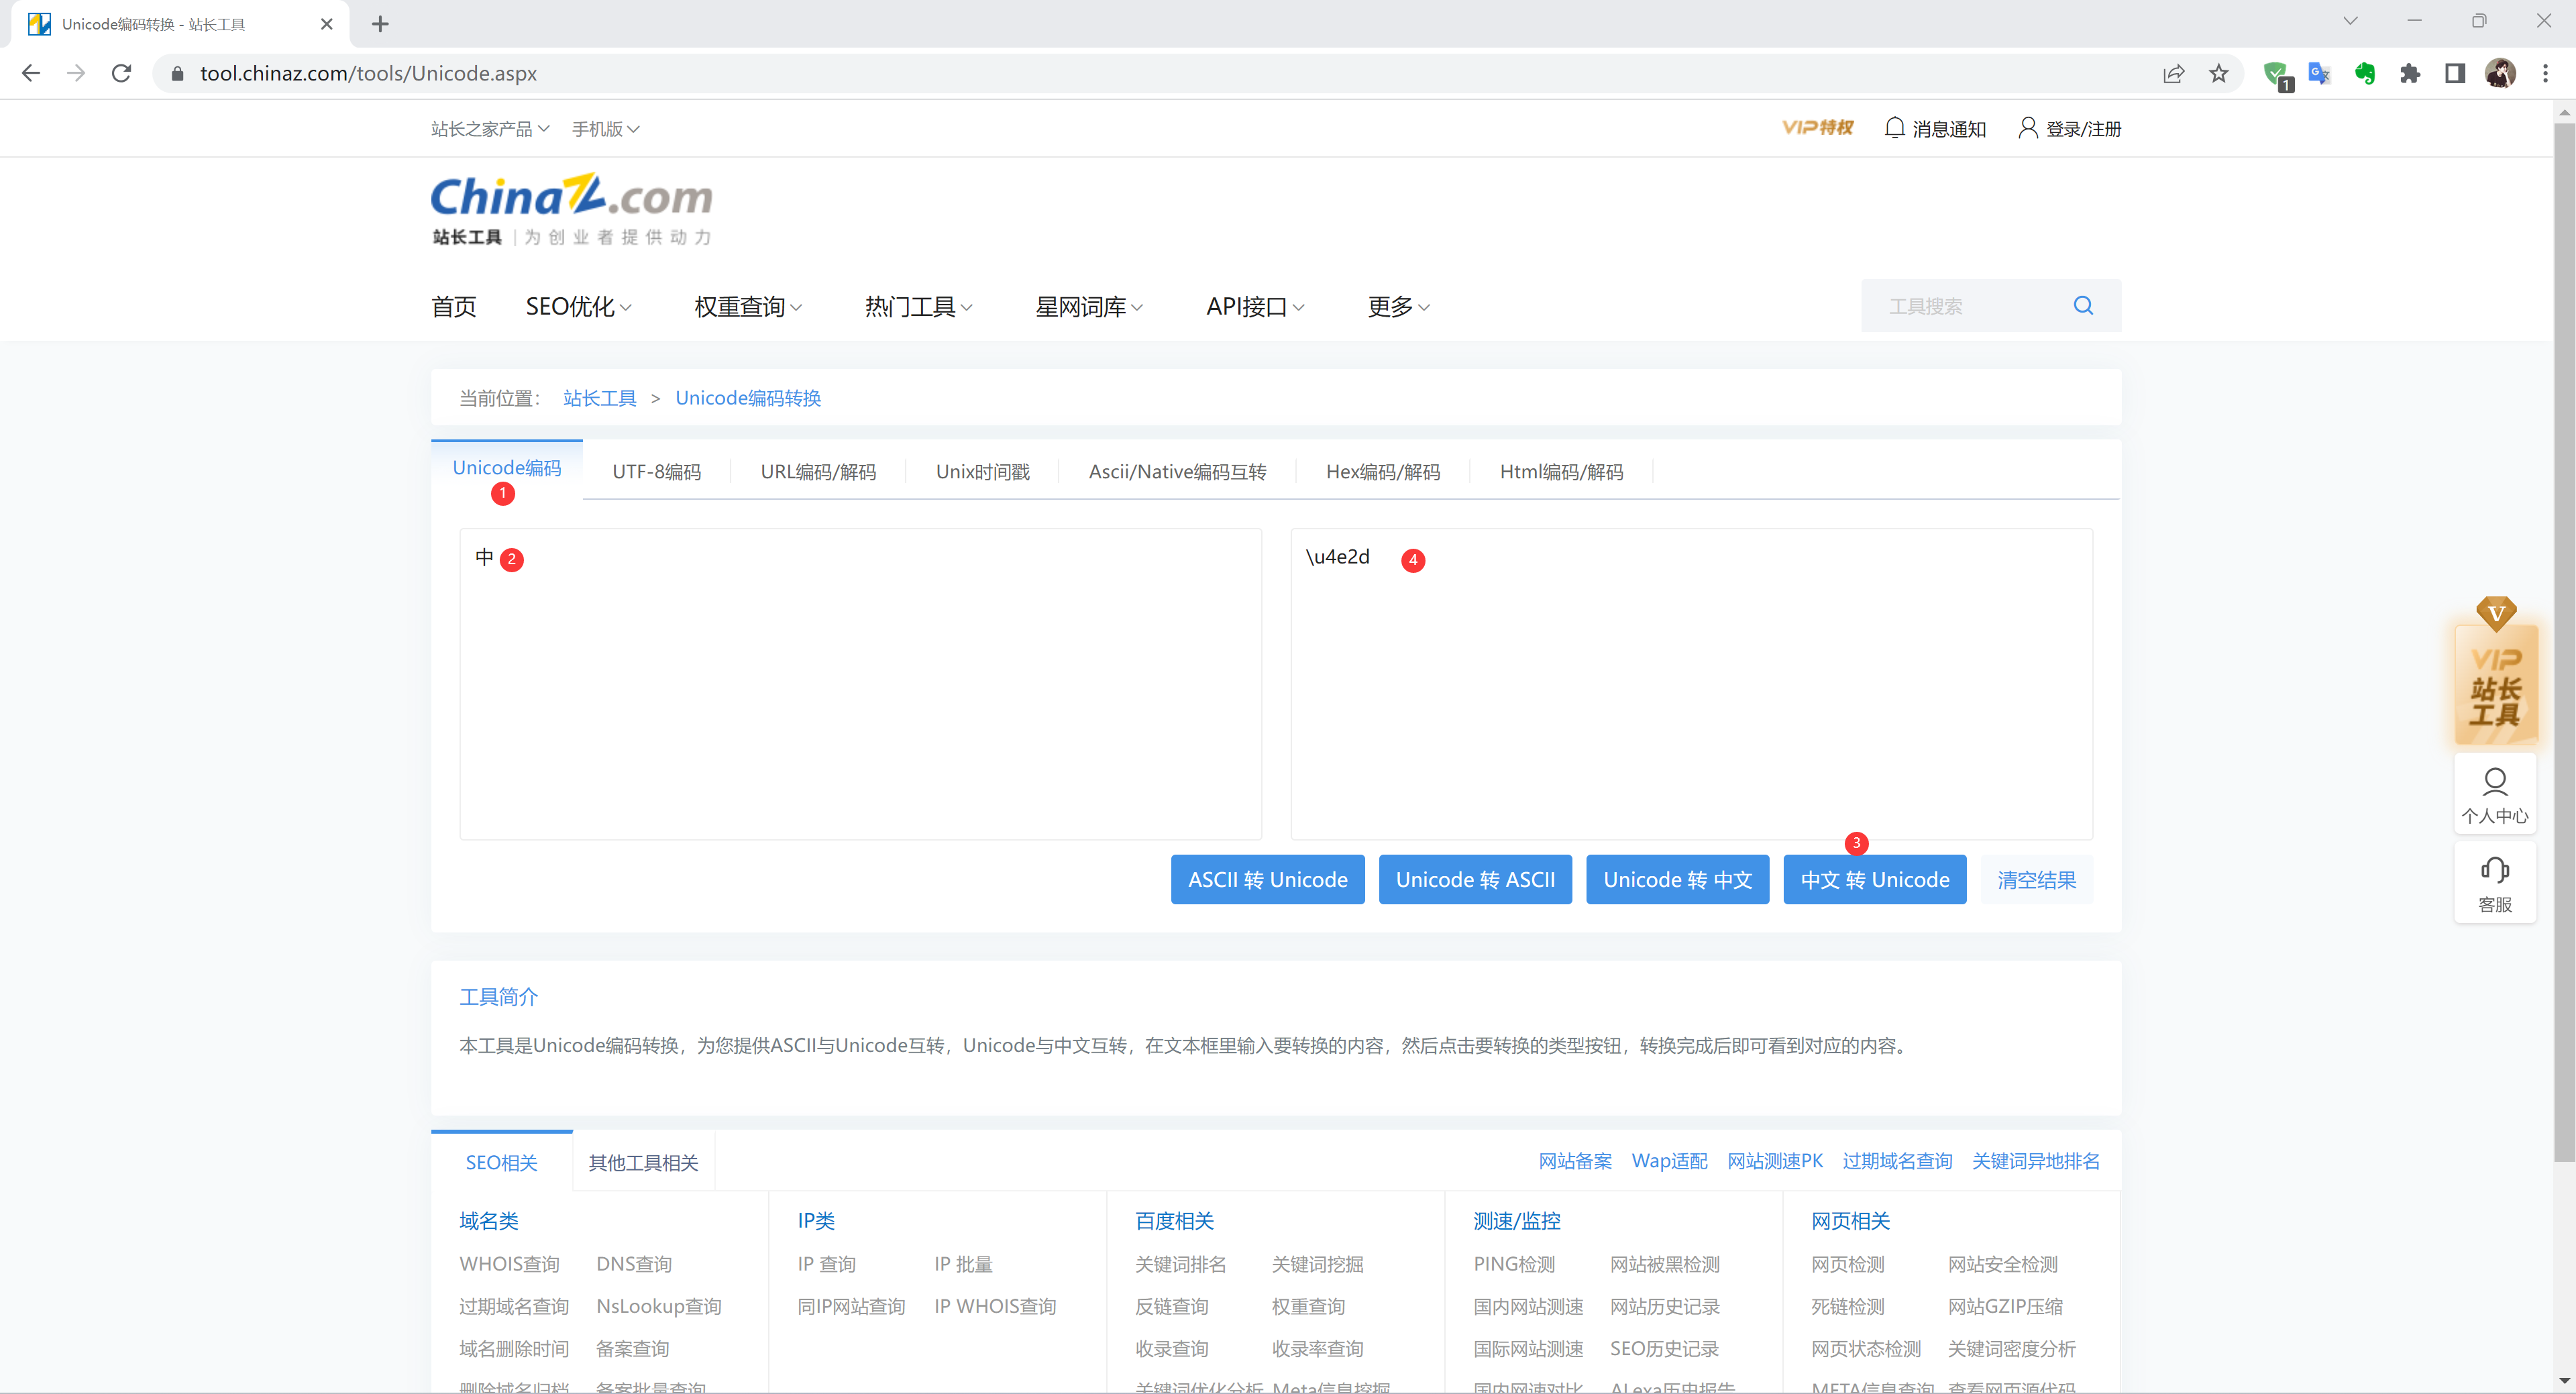Open the extensions puzzle menu
The height and width of the screenshot is (1394, 2576).
click(x=2409, y=73)
